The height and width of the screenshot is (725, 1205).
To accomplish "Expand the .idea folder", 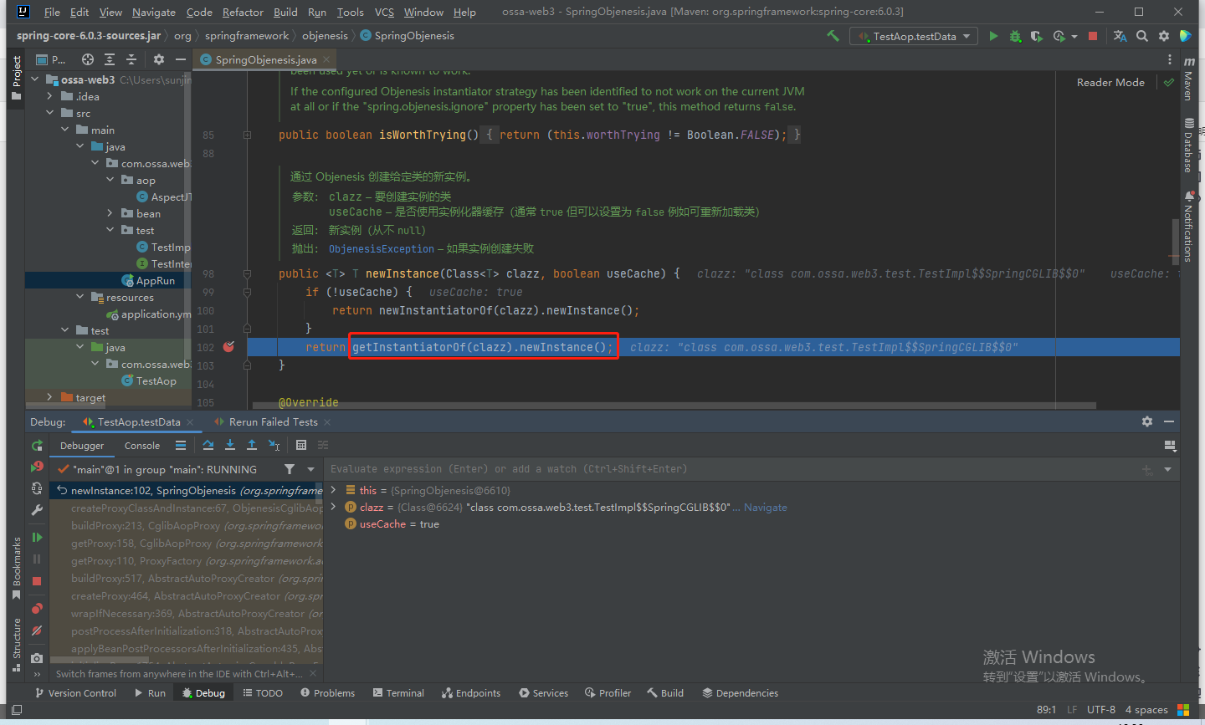I will coord(50,96).
